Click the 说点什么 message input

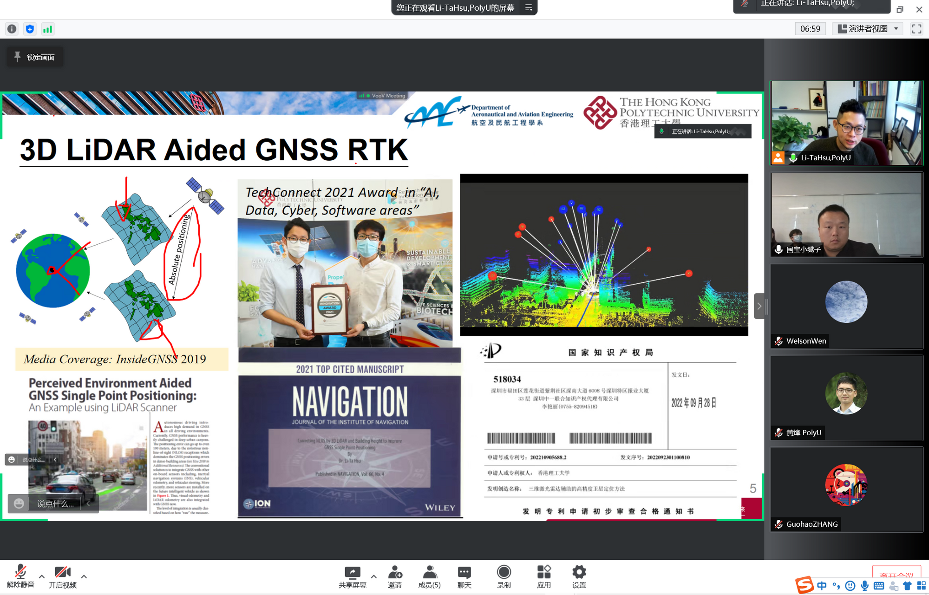click(55, 503)
